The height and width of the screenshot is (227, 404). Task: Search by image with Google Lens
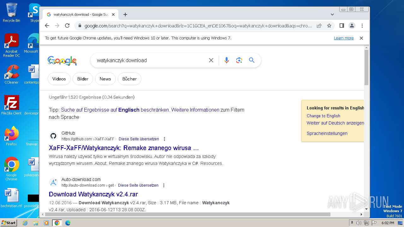pos(239,60)
